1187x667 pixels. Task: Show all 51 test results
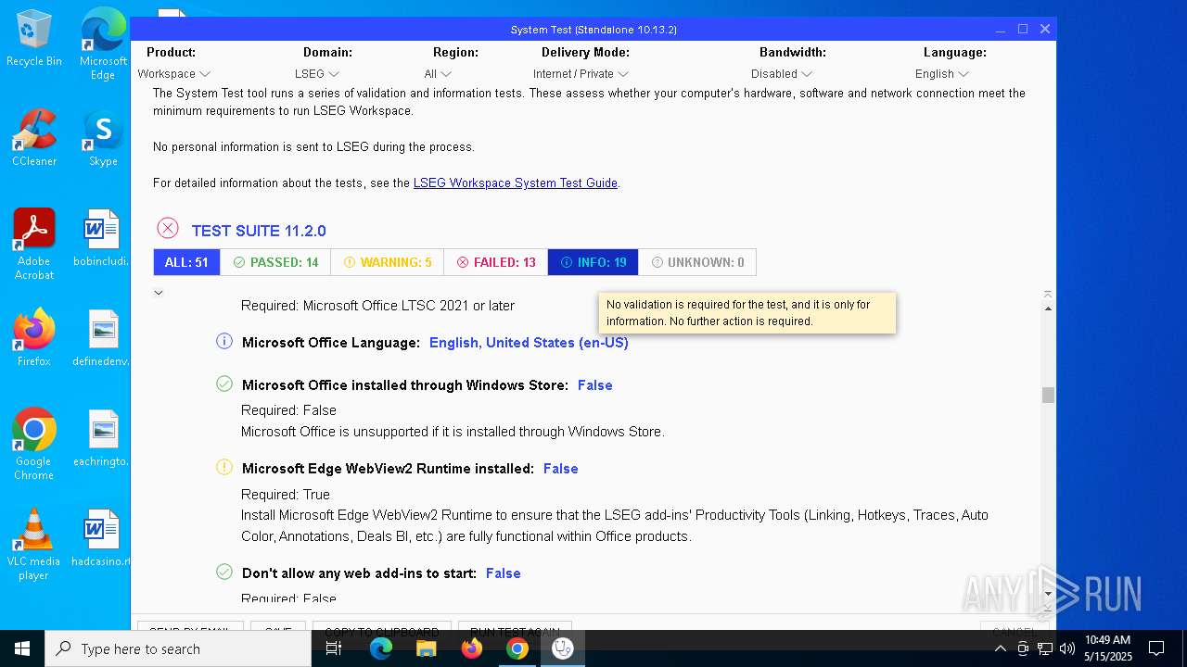coord(186,262)
